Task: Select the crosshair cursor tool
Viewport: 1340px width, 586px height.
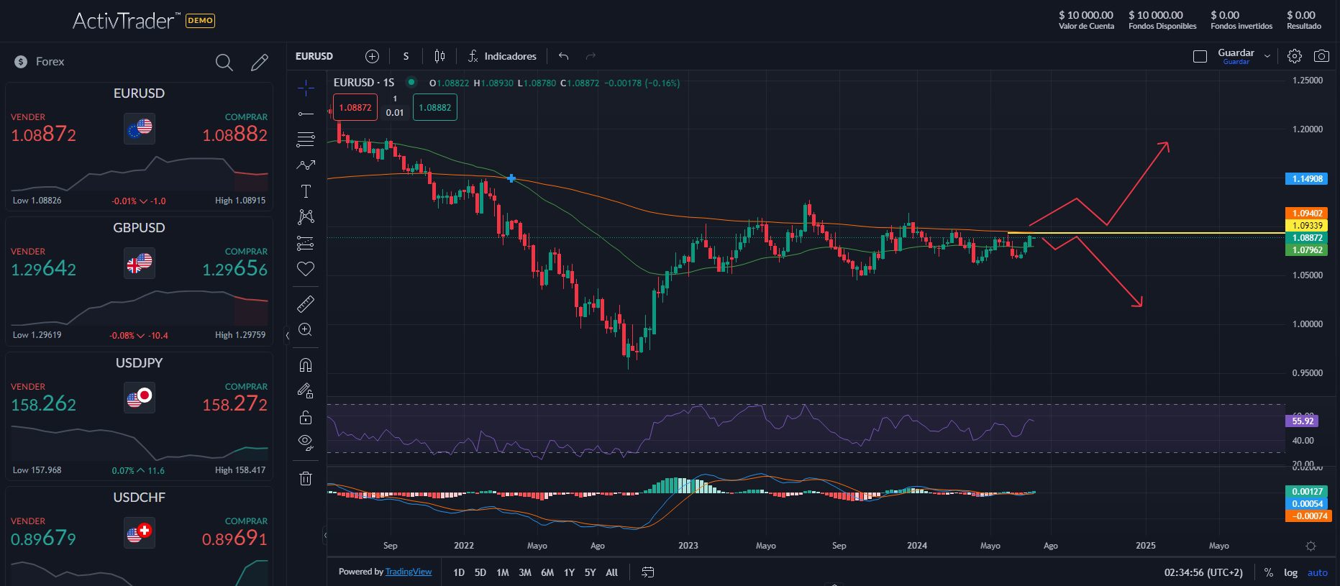Action: pyautogui.click(x=306, y=88)
